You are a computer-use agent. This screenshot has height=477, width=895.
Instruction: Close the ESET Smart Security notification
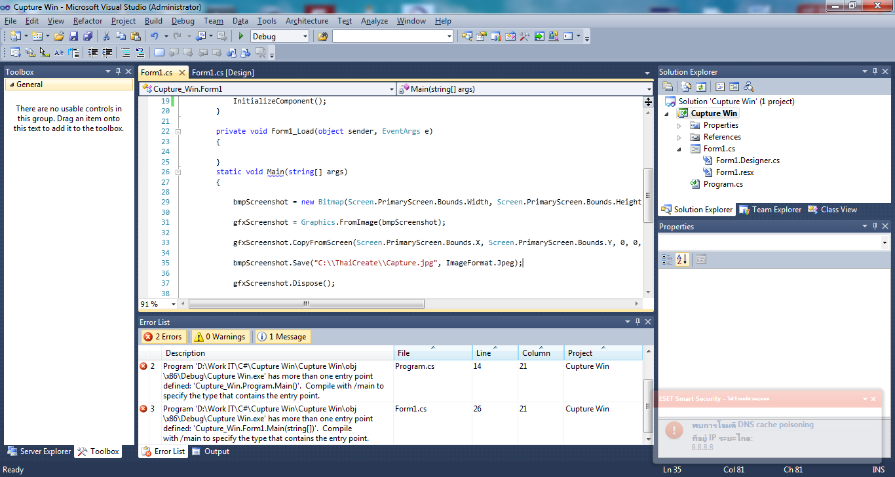(873, 398)
